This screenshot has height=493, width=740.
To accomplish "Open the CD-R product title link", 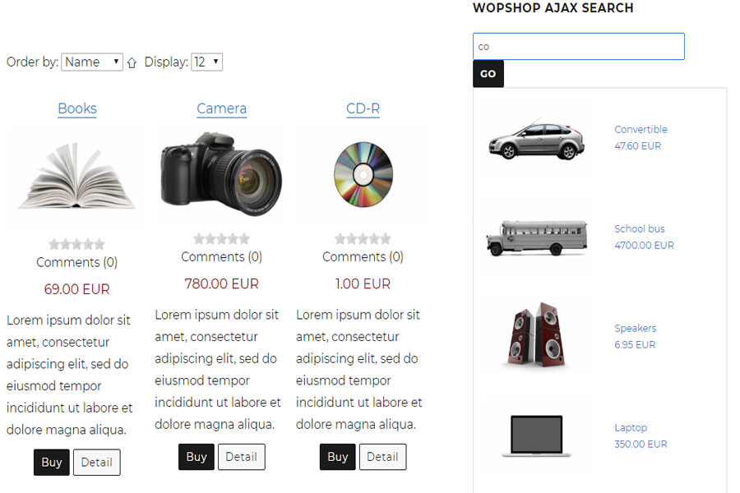I will point(363,108).
